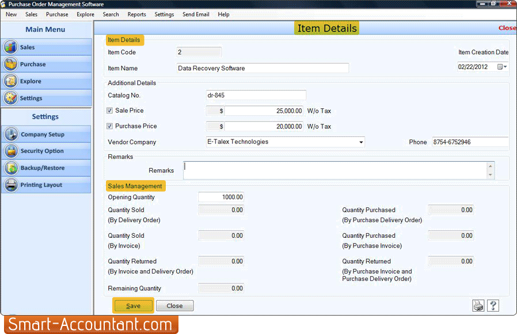Viewport: 517px width, 334px height.
Task: Open help via the question mark icon
Action: coord(493,305)
